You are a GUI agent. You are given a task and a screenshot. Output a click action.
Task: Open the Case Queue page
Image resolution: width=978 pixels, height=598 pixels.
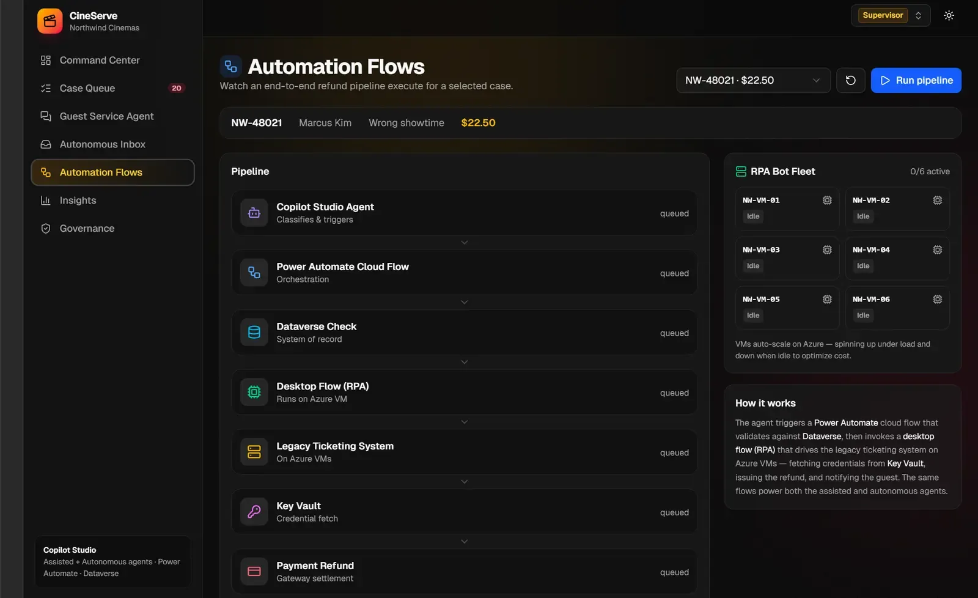pyautogui.click(x=112, y=88)
